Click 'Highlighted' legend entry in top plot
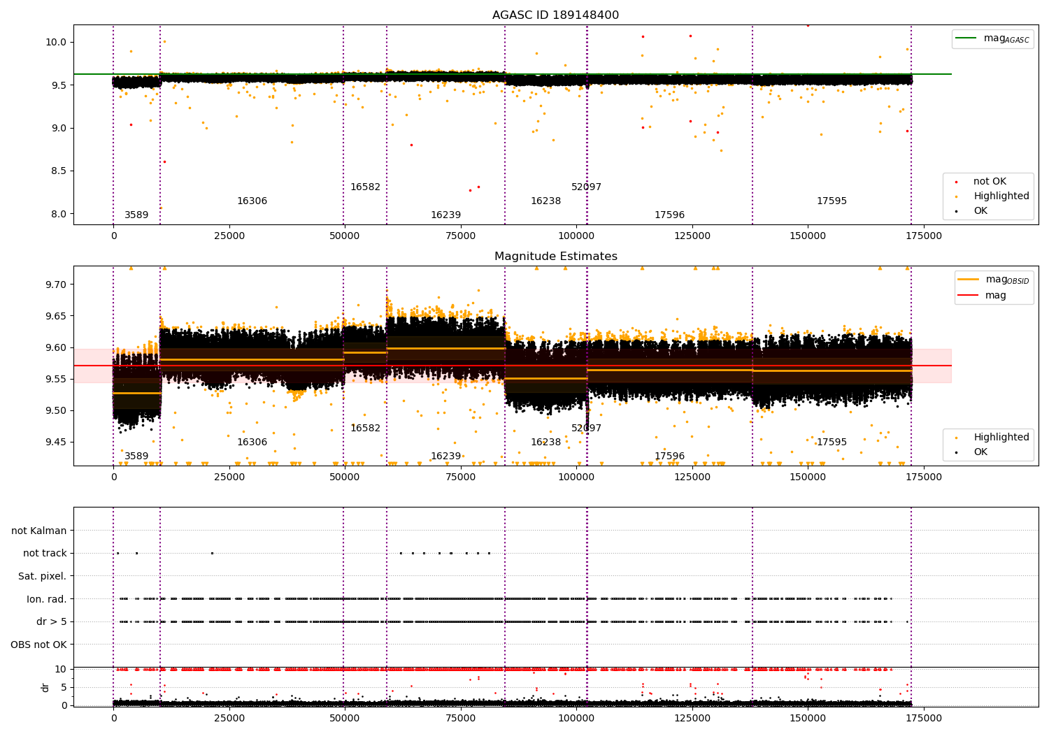 pos(992,196)
